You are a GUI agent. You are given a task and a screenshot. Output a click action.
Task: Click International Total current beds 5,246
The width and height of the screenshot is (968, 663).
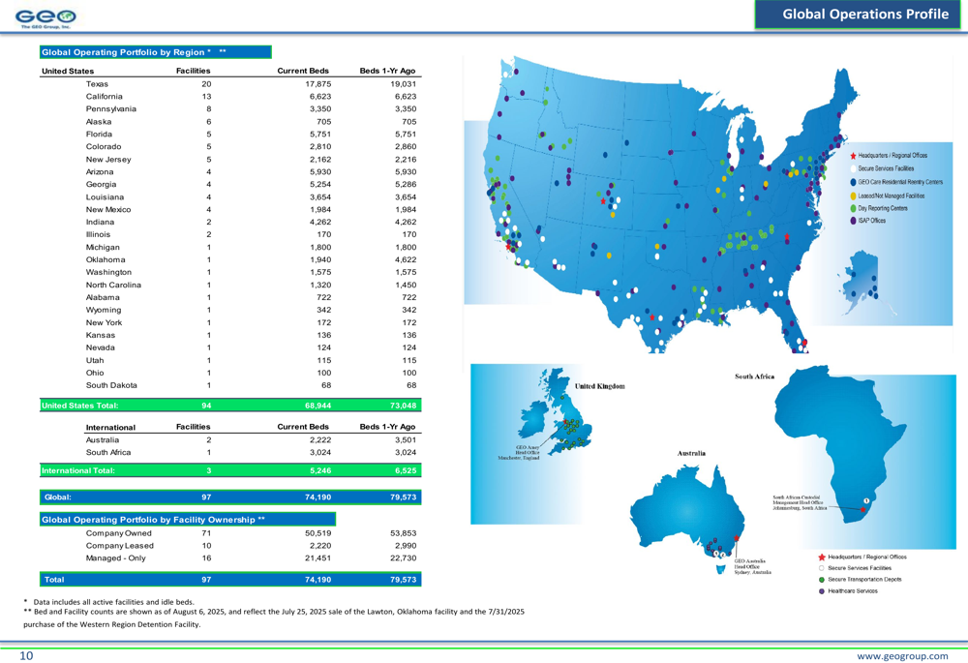pos(320,470)
